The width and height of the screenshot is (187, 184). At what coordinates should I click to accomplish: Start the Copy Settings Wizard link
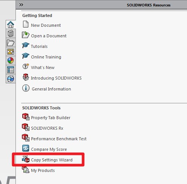(x=52, y=160)
